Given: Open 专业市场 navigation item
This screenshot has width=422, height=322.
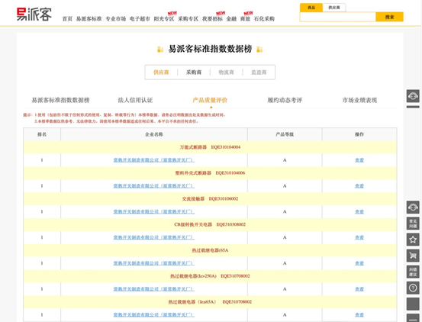Looking at the screenshot, I should coord(116,19).
